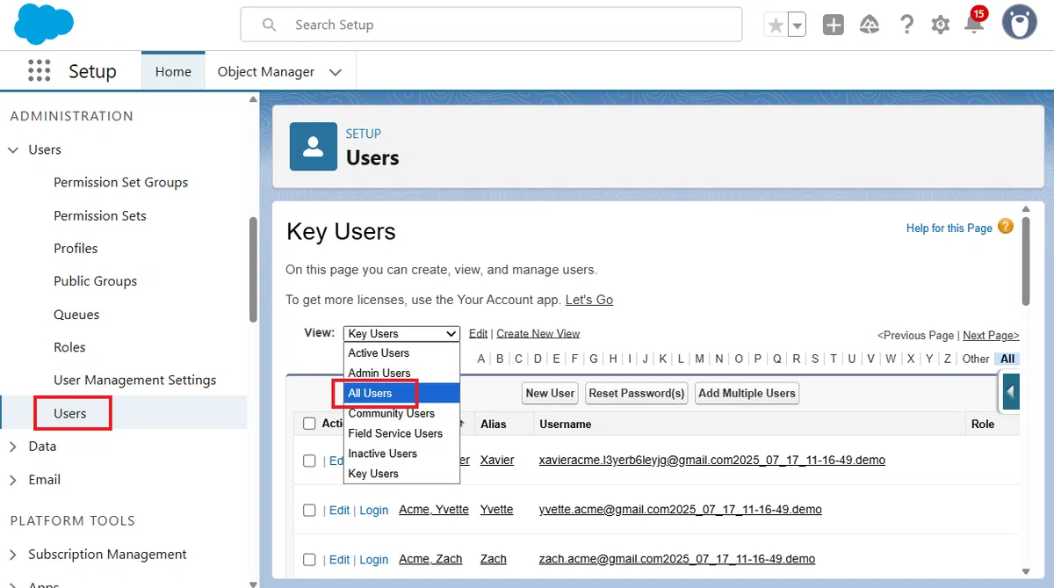Open Public Groups in sidebar
Screen dimensions: 1054x588
[x=96, y=281]
